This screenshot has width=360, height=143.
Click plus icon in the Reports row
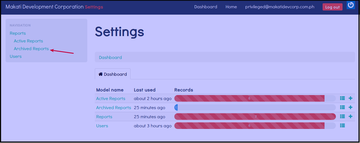coord(350,117)
